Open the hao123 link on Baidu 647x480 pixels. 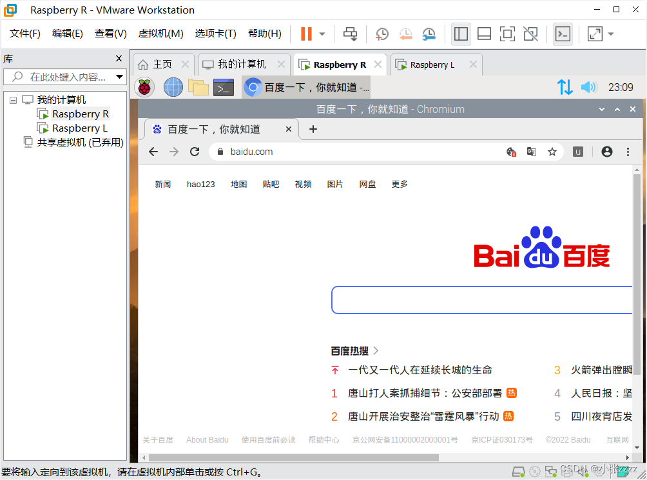pos(200,184)
